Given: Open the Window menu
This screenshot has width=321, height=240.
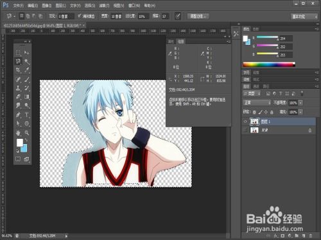Looking at the screenshot, I should 134,6.
